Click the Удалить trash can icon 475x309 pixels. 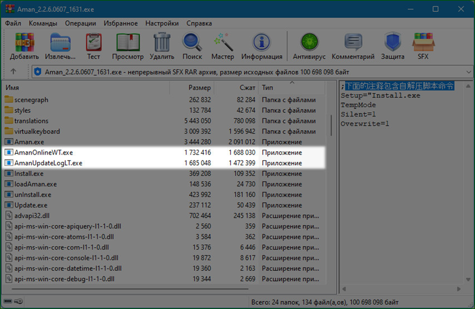tap(161, 42)
